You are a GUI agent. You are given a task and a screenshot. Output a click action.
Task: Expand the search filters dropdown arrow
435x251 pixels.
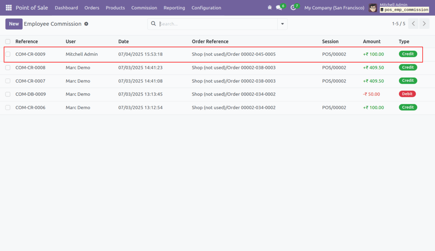pos(282,24)
